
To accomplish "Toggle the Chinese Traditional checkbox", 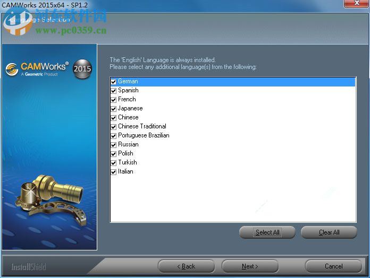I will coord(114,127).
